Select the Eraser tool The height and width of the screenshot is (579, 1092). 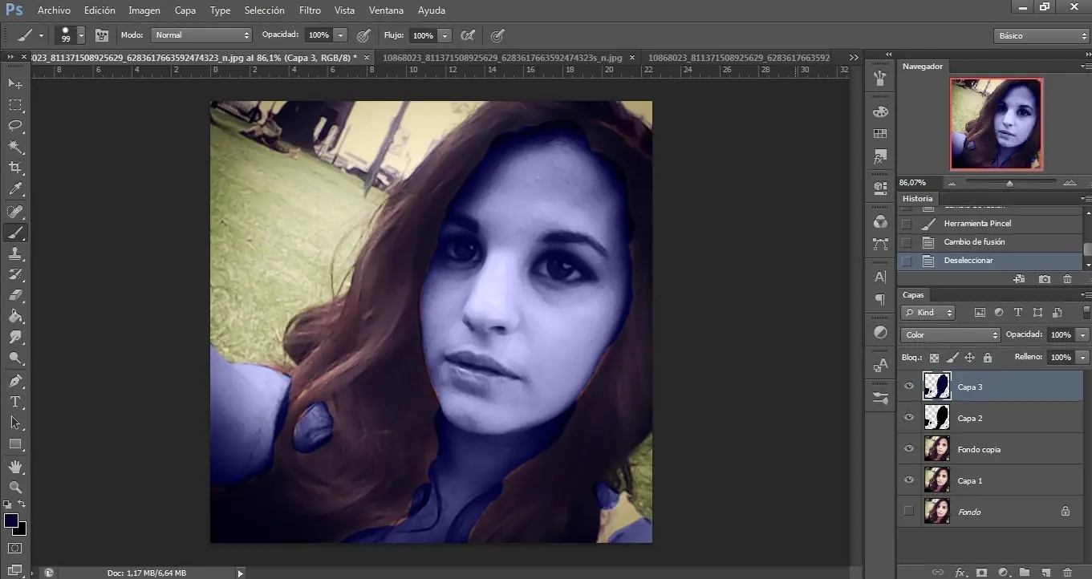click(15, 295)
